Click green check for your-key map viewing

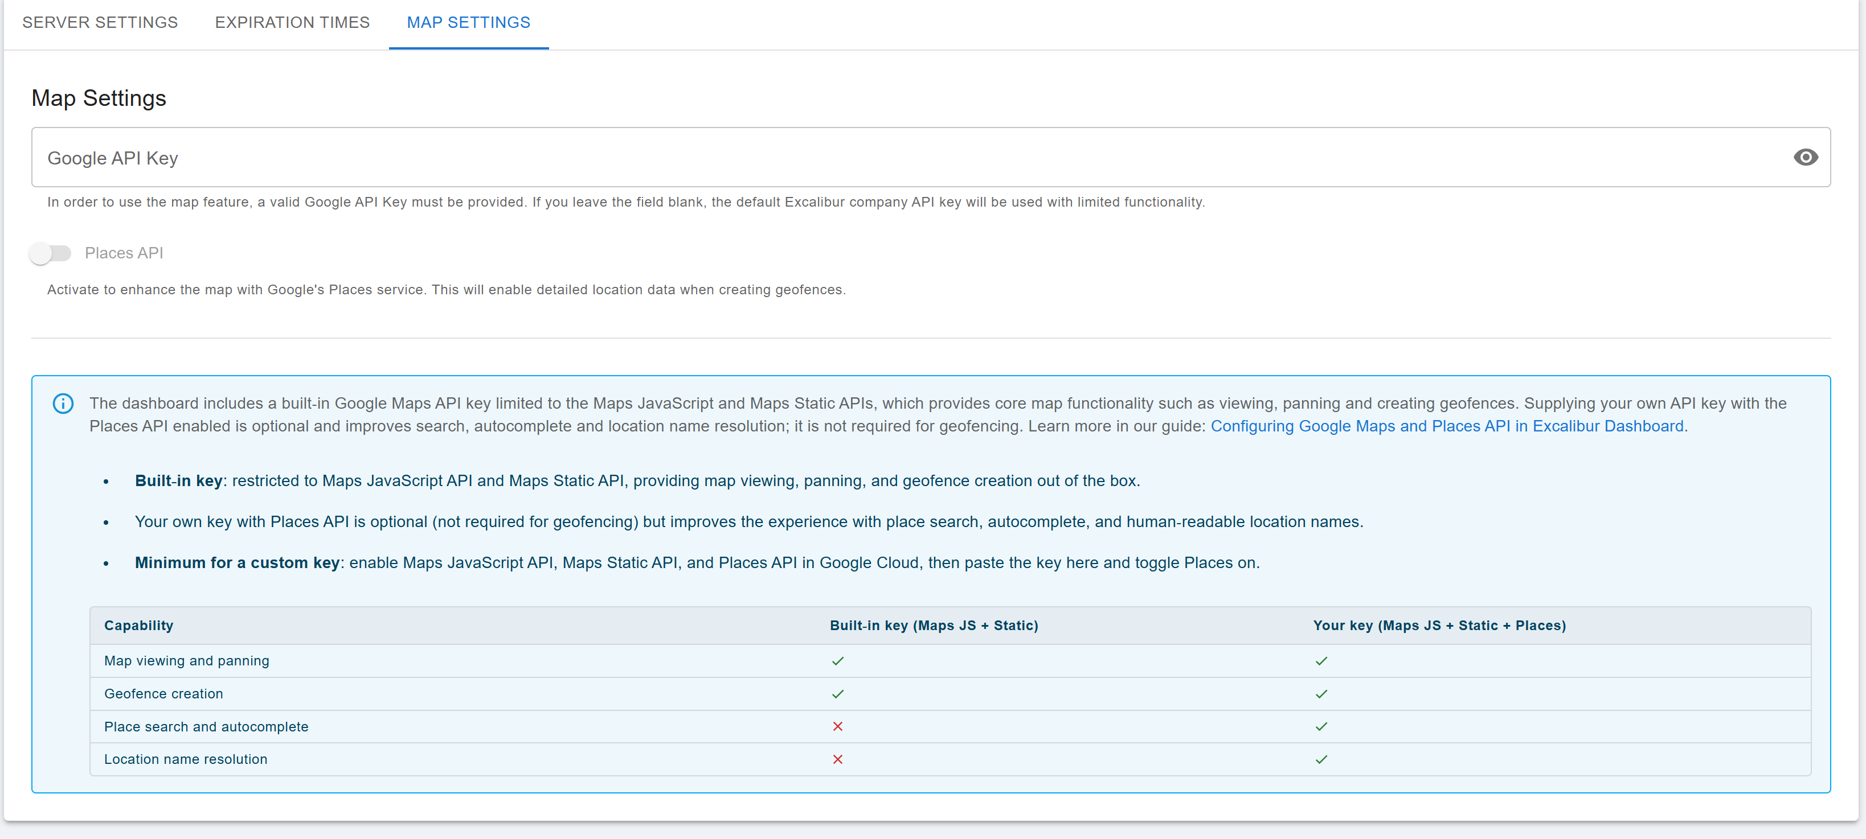click(x=1320, y=661)
